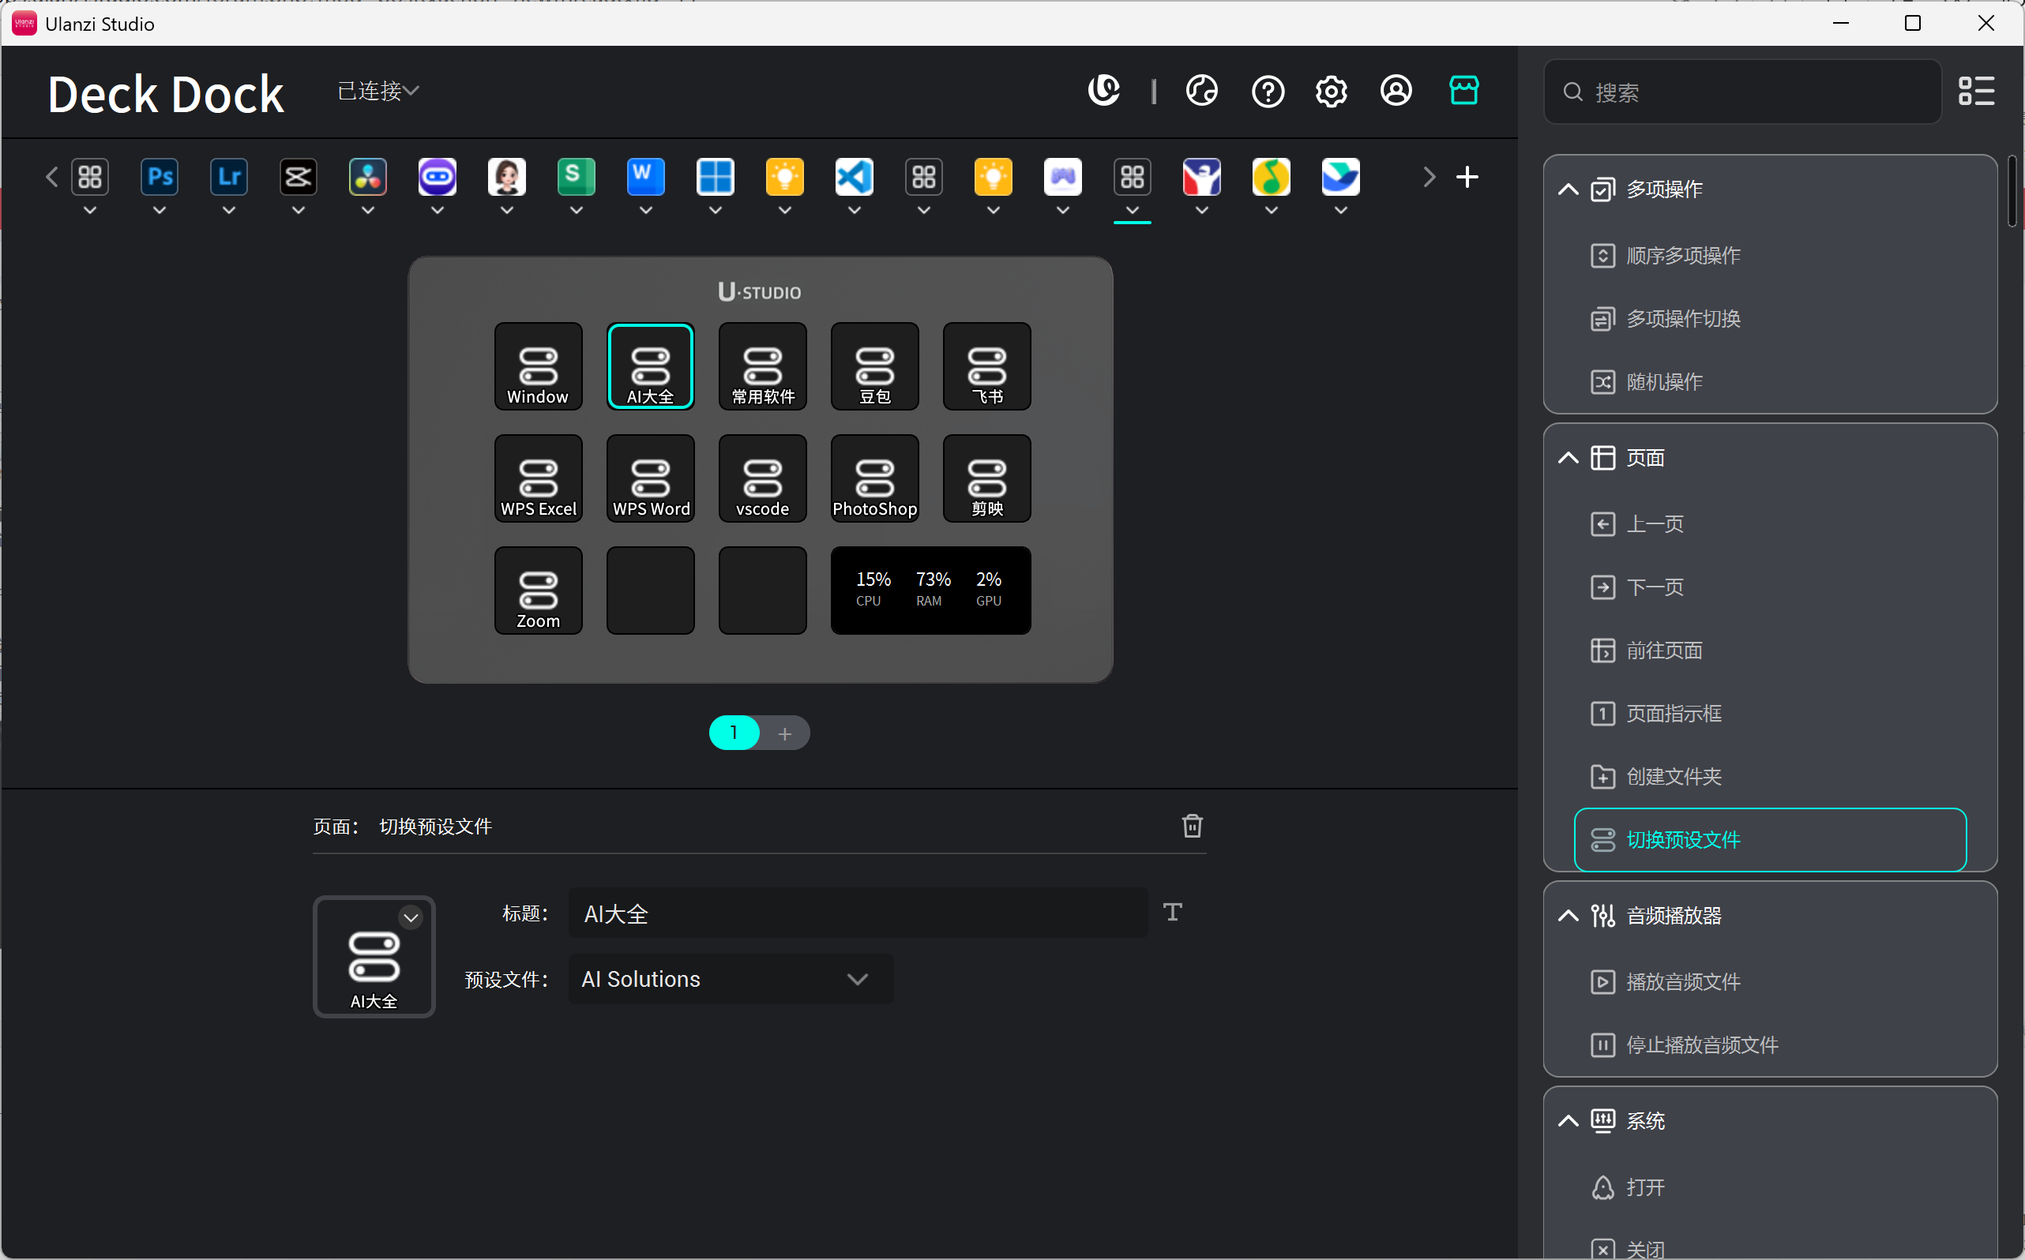Collapse the 音频播放器 section
This screenshot has width=2025, height=1260.
(1569, 916)
